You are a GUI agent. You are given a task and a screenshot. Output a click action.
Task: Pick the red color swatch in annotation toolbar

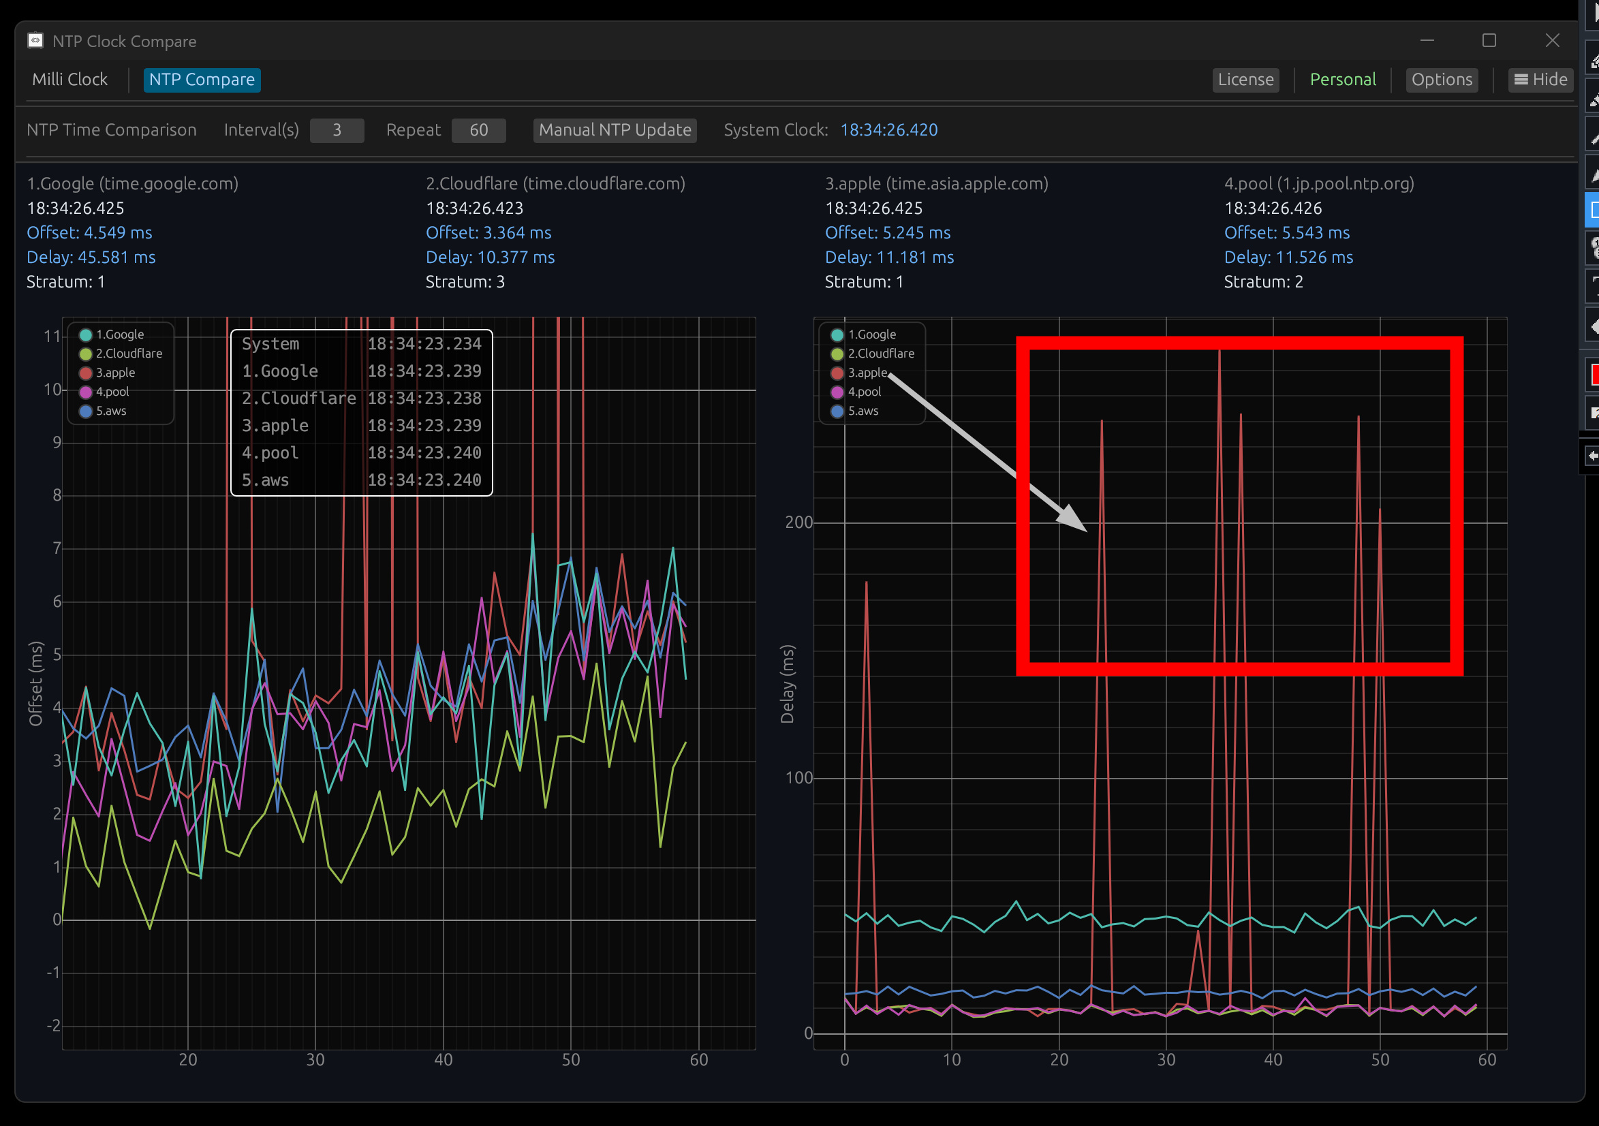1594,375
